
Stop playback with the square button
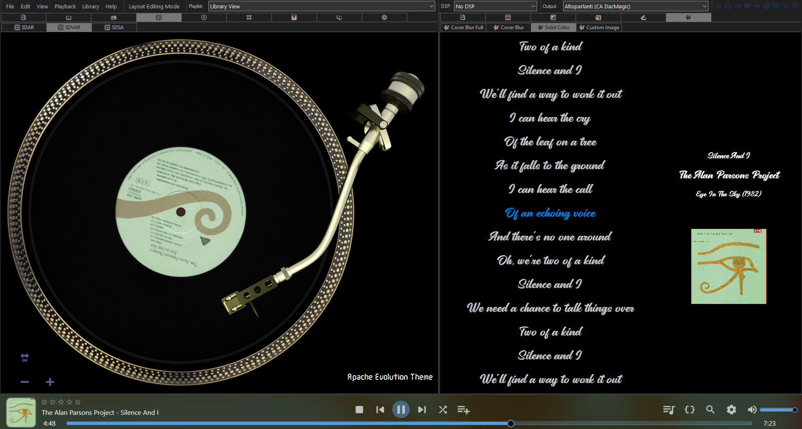point(359,410)
